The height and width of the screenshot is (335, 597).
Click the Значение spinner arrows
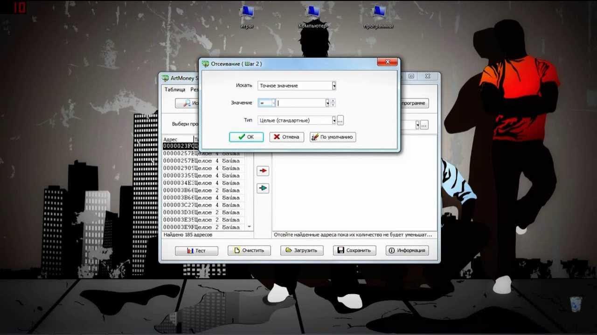[x=333, y=103]
